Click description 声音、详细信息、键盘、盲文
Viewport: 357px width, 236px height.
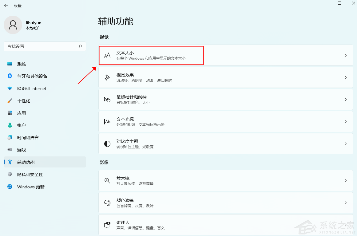tap(141, 228)
